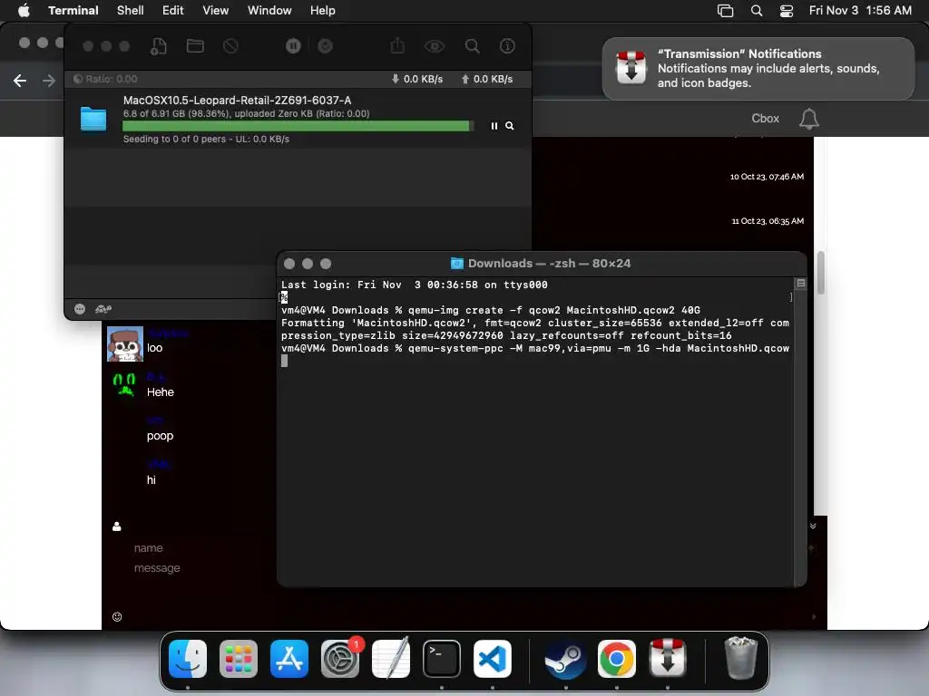Click the green avatar beside 'Hehe' message
This screenshot has height=696, width=929.
click(x=124, y=384)
